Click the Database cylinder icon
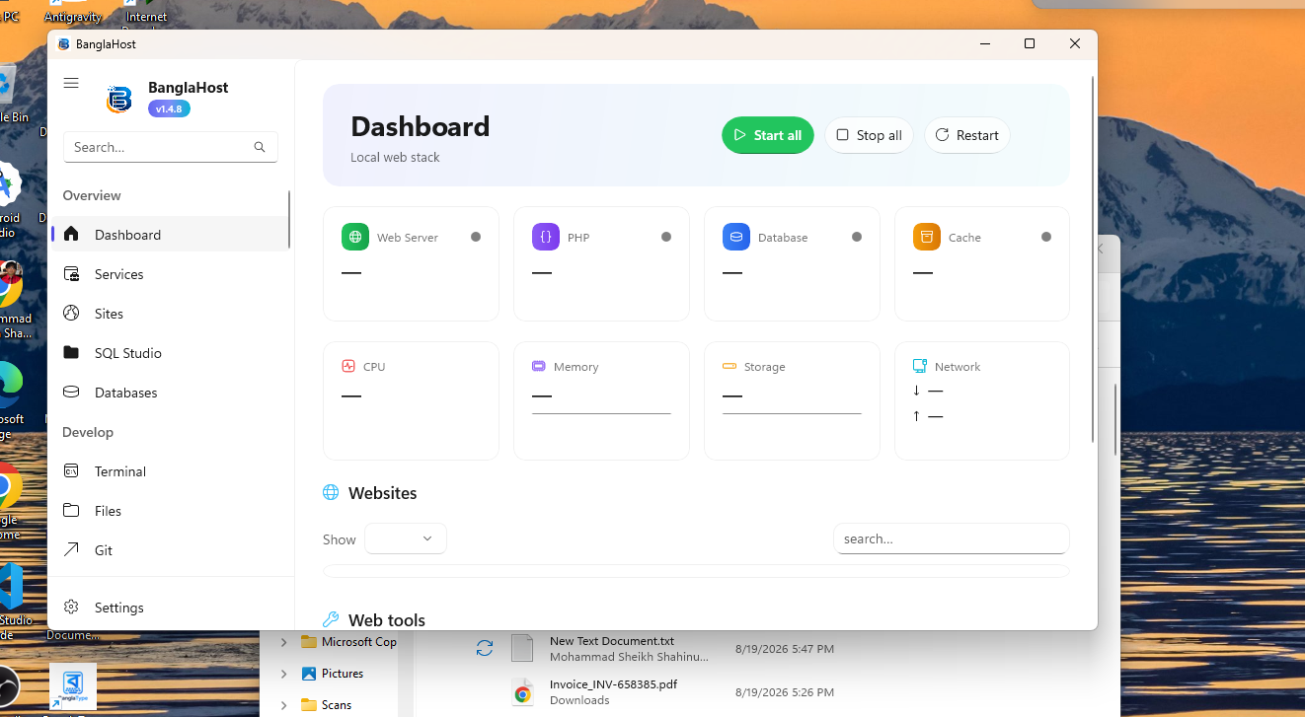Screen dimensions: 1305x717 (736, 237)
